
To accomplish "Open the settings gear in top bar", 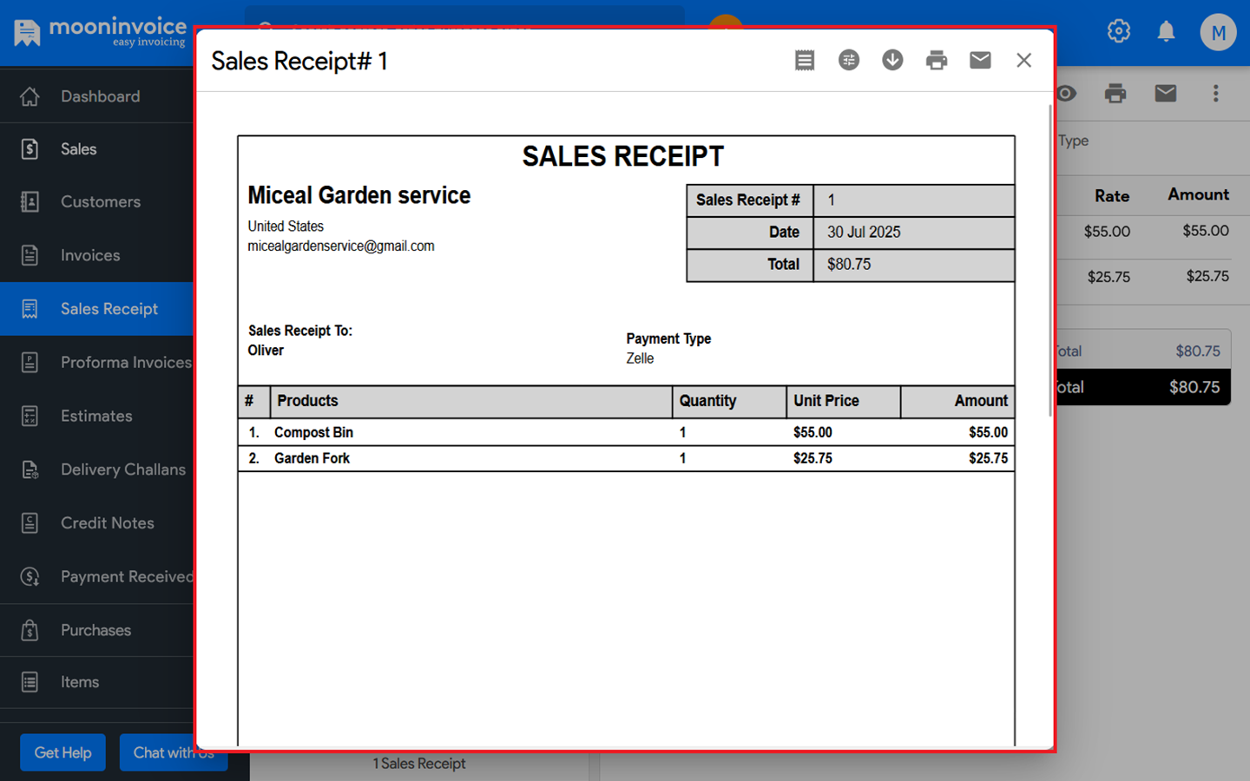I will 1118,32.
